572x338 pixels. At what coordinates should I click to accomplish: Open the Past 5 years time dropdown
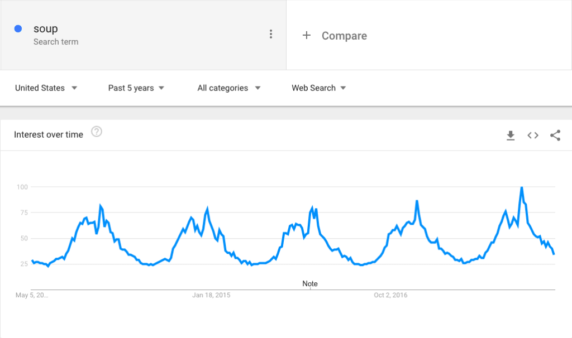(x=136, y=88)
